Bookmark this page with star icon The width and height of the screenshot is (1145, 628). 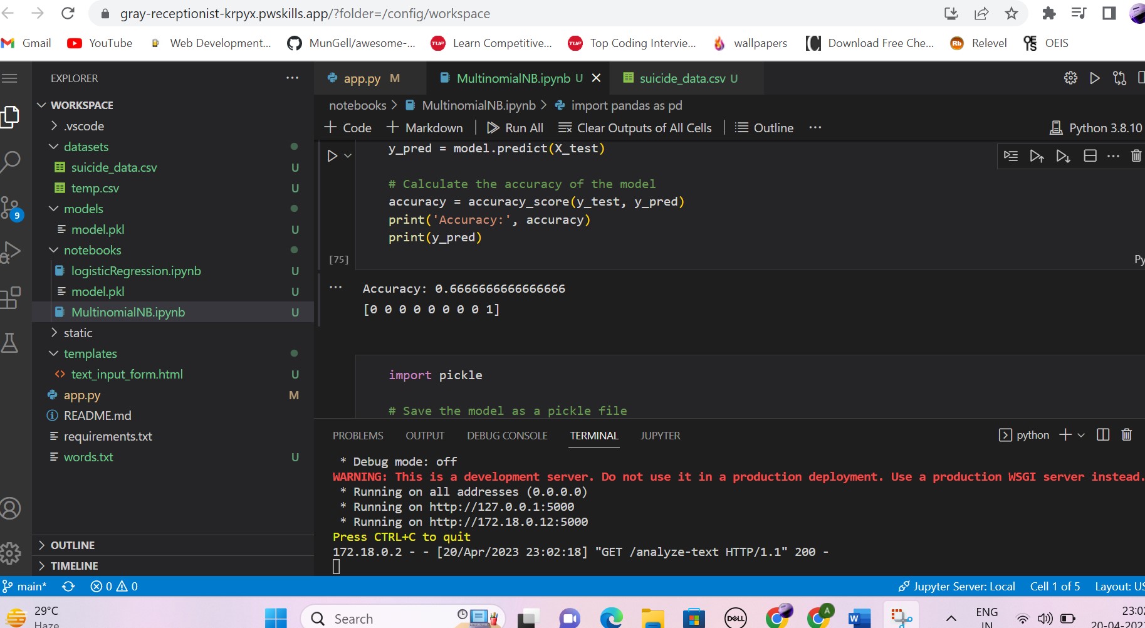(1011, 13)
